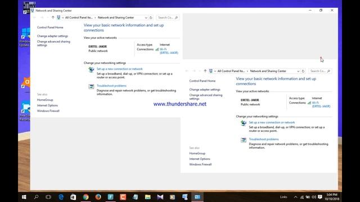
Task: Click the magnifier icon in the left search box
Action: click(x=176, y=17)
